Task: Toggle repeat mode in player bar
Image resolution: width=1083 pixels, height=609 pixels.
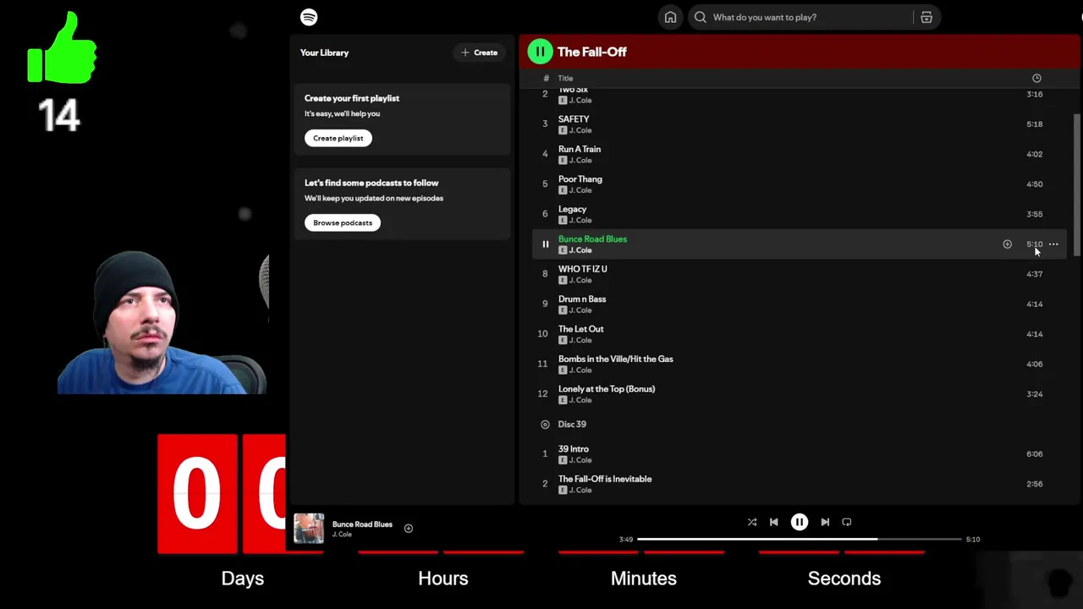Action: (847, 522)
